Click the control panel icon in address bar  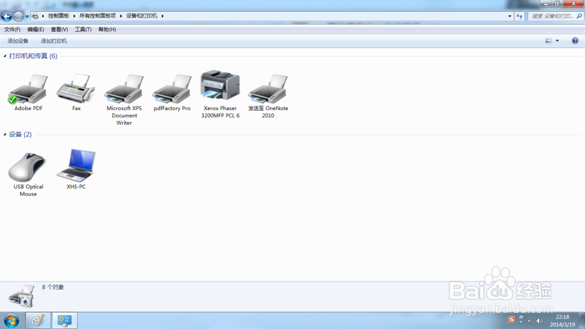pyautogui.click(x=35, y=16)
